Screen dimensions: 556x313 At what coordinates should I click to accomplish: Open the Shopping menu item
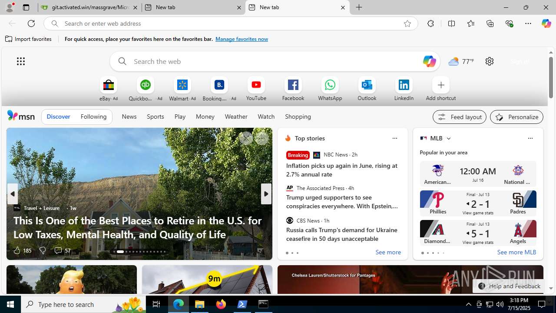coord(298,117)
